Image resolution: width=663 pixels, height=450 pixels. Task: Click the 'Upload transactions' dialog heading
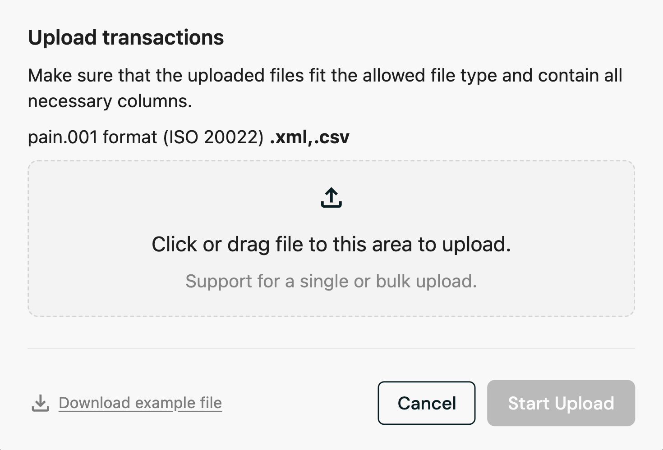point(126,37)
